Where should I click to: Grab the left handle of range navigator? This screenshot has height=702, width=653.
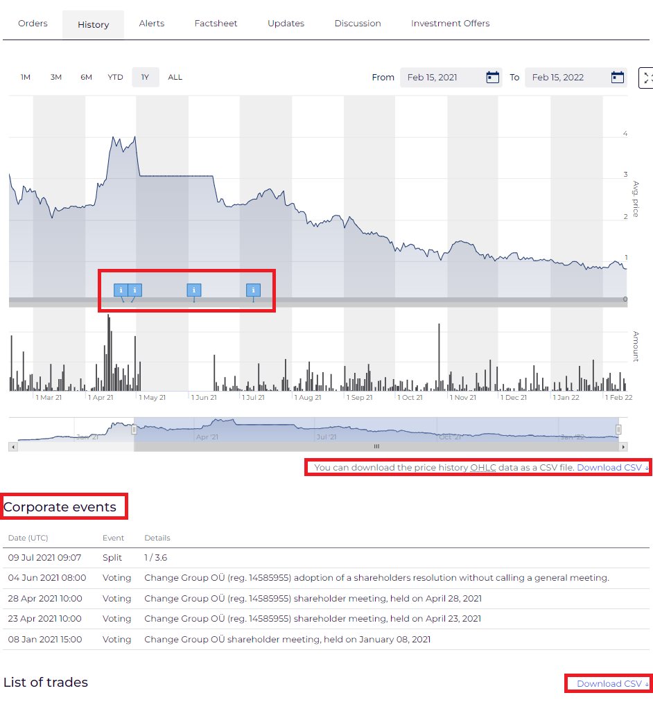click(134, 430)
